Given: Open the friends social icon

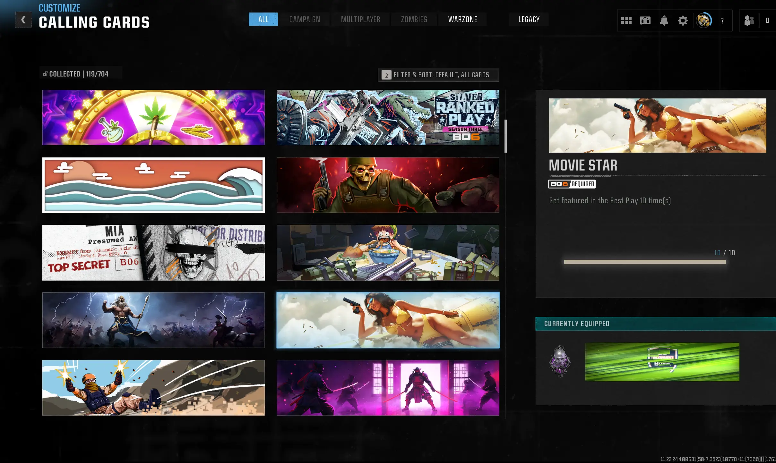Looking at the screenshot, I should pos(749,21).
